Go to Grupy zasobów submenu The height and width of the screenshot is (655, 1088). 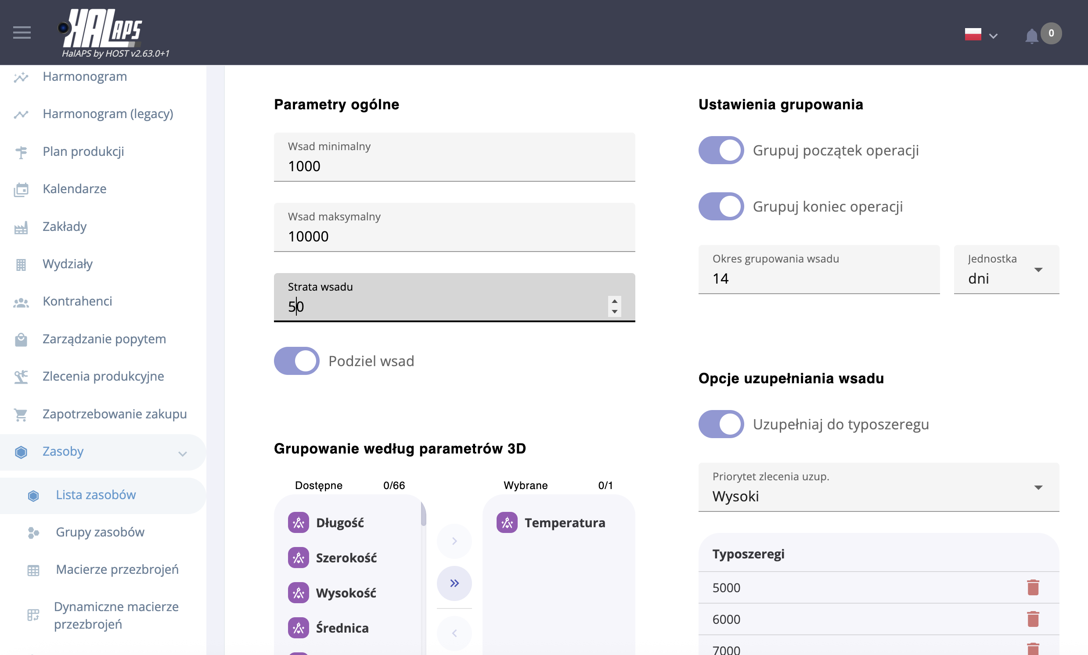pos(100,533)
